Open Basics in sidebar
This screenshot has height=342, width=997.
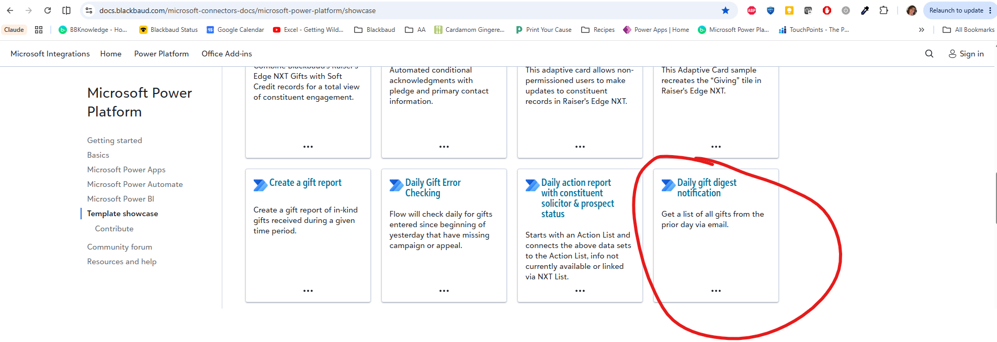tap(98, 155)
